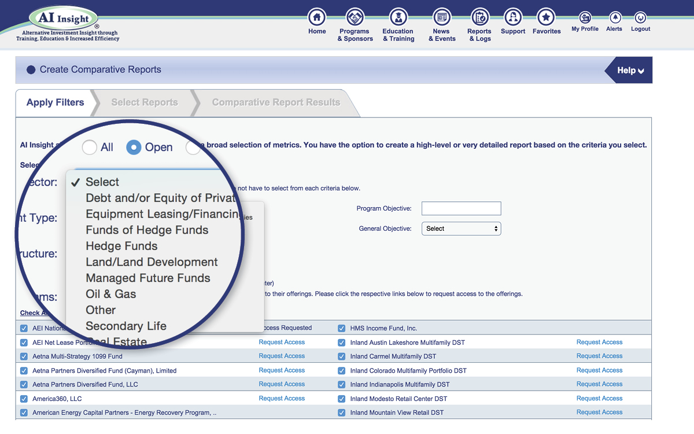The height and width of the screenshot is (434, 694).
Task: Go to the Home icon
Action: [317, 17]
